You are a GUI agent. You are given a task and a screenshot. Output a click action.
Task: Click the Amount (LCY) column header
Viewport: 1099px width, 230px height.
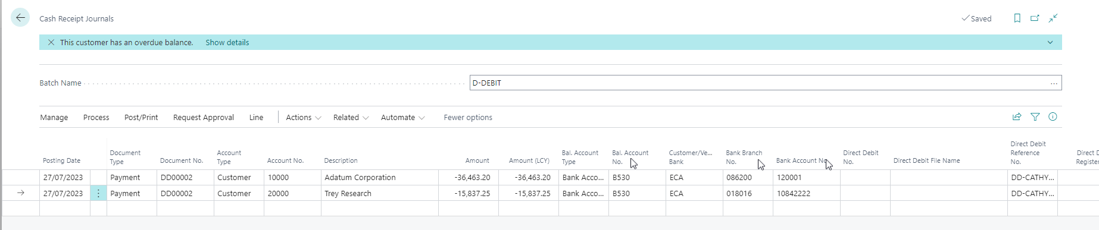529,161
